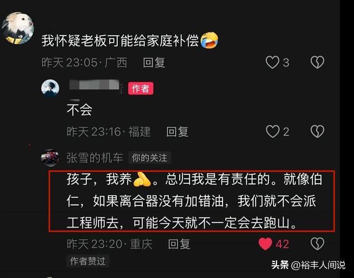Tap the red 作者 badge
This screenshot has width=354, height=278.
(x=140, y=89)
